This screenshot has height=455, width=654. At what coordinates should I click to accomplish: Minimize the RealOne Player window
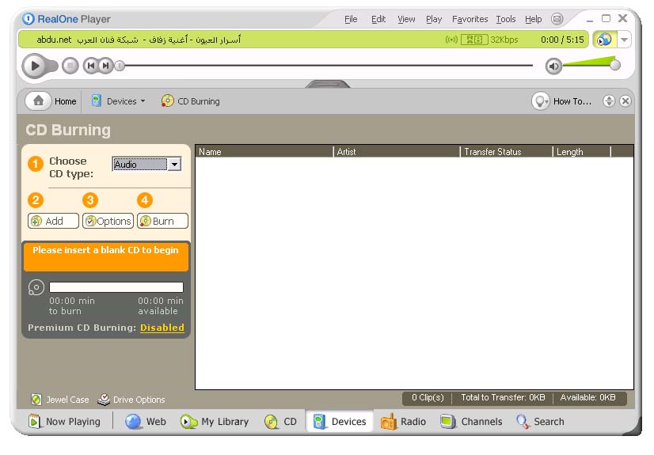click(x=589, y=20)
